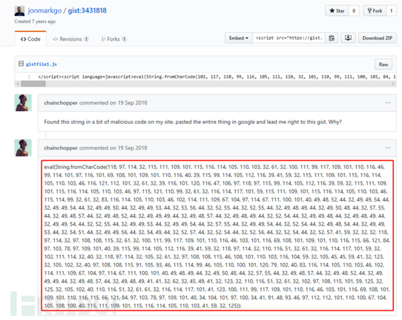Open gist in desktop download icon
Viewport: 402px width, 320px height.
(x=348, y=38)
